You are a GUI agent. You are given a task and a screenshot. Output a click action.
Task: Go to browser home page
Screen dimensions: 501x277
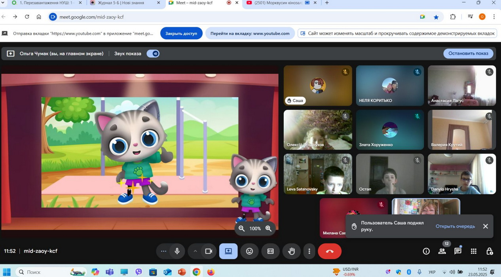coord(39,17)
